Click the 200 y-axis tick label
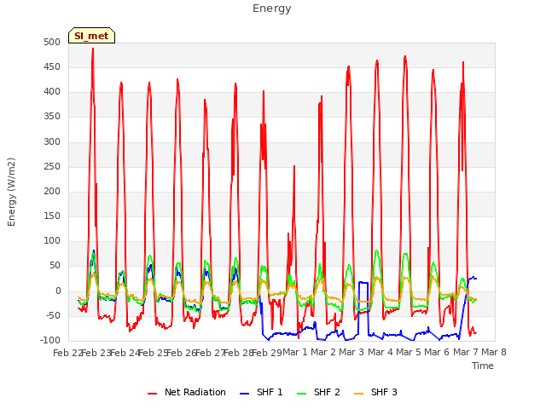The height and width of the screenshot is (409, 546). [52, 192]
